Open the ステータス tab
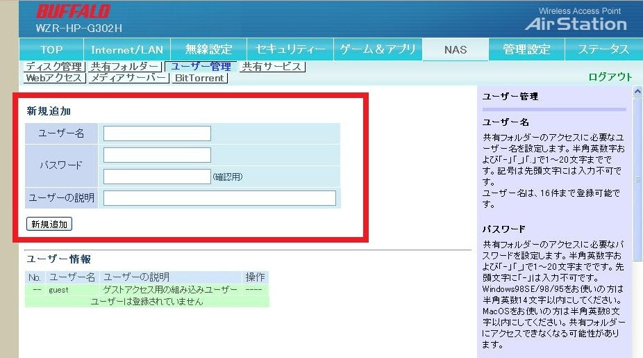 click(603, 49)
